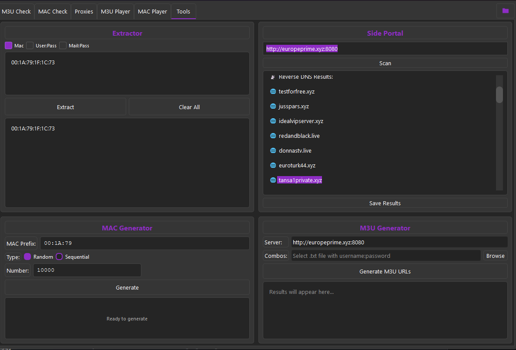This screenshot has width=516, height=350.
Task: Select the globe icon next to jusspars.xyz
Action: pos(272,106)
